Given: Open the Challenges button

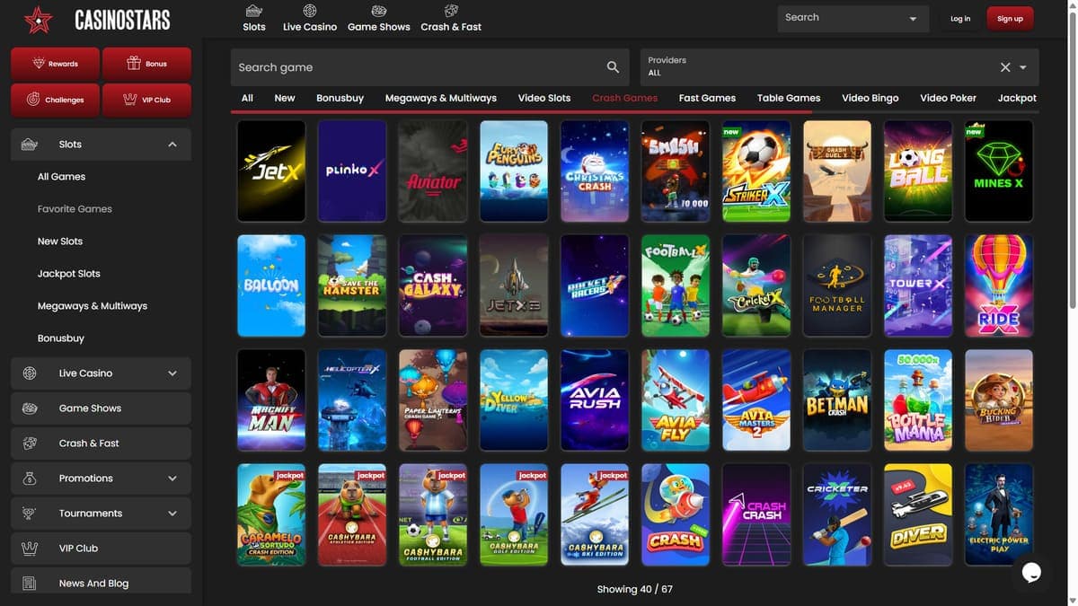Looking at the screenshot, I should pyautogui.click(x=55, y=100).
